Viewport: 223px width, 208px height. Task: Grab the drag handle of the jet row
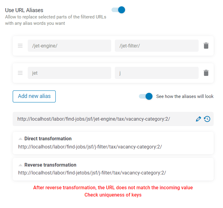pos(20,73)
